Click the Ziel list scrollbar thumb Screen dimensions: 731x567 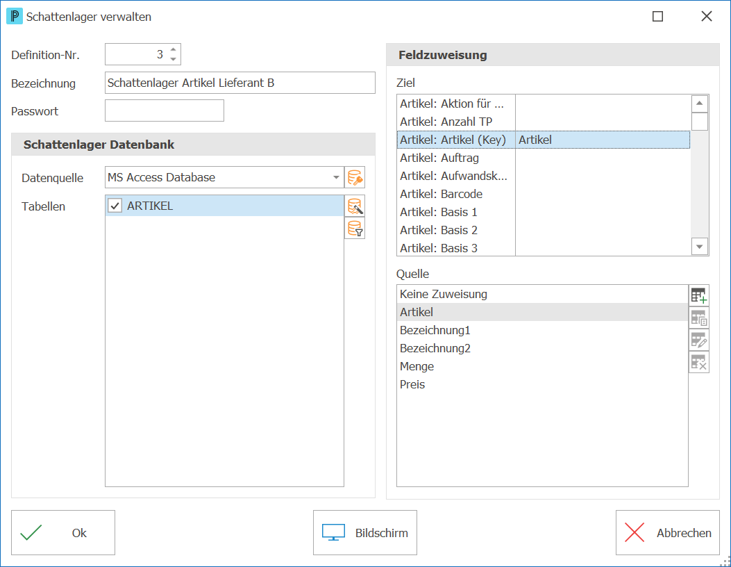(700, 122)
